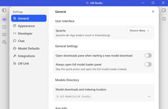Open the LM Link settings page
This screenshot has width=168, height=109.
click(x=23, y=64)
